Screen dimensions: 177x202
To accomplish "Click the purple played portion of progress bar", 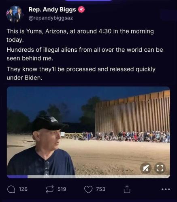I will pyautogui.click(x=17, y=177).
